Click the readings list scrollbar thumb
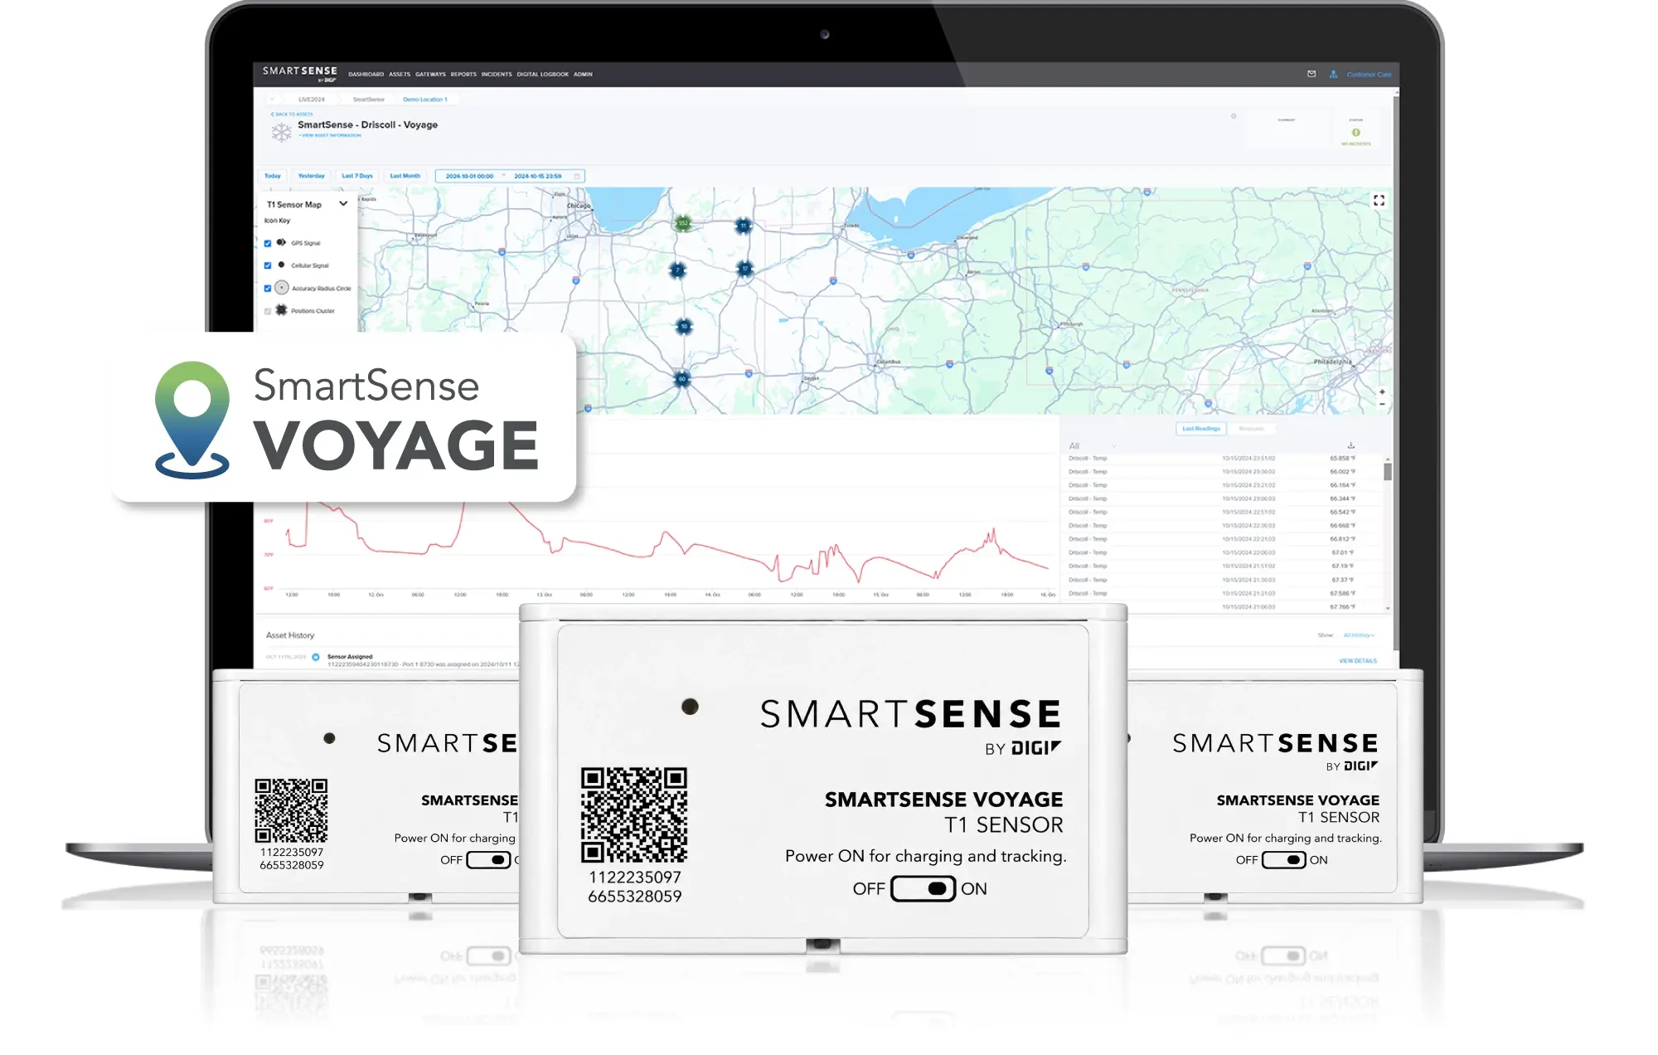 [1388, 472]
